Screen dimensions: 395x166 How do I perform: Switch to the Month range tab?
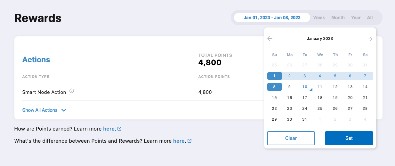point(338,18)
